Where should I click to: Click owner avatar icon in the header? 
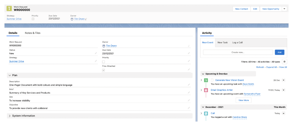pyautogui.click(x=72, y=19)
